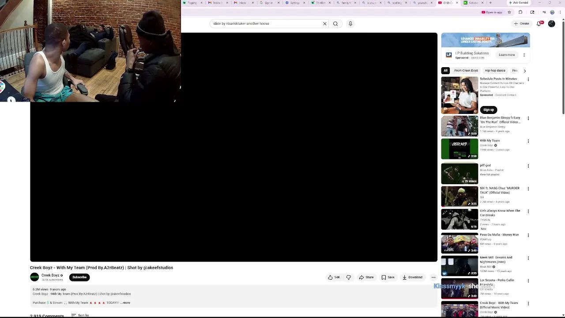
Task: Show more filter chips with arrow
Action: point(524,71)
